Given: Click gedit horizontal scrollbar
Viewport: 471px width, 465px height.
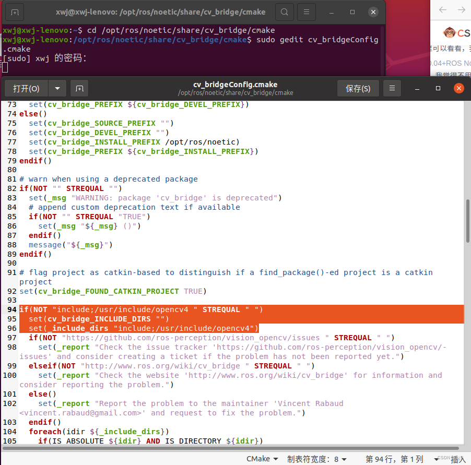Looking at the screenshot, I should coord(231,448).
